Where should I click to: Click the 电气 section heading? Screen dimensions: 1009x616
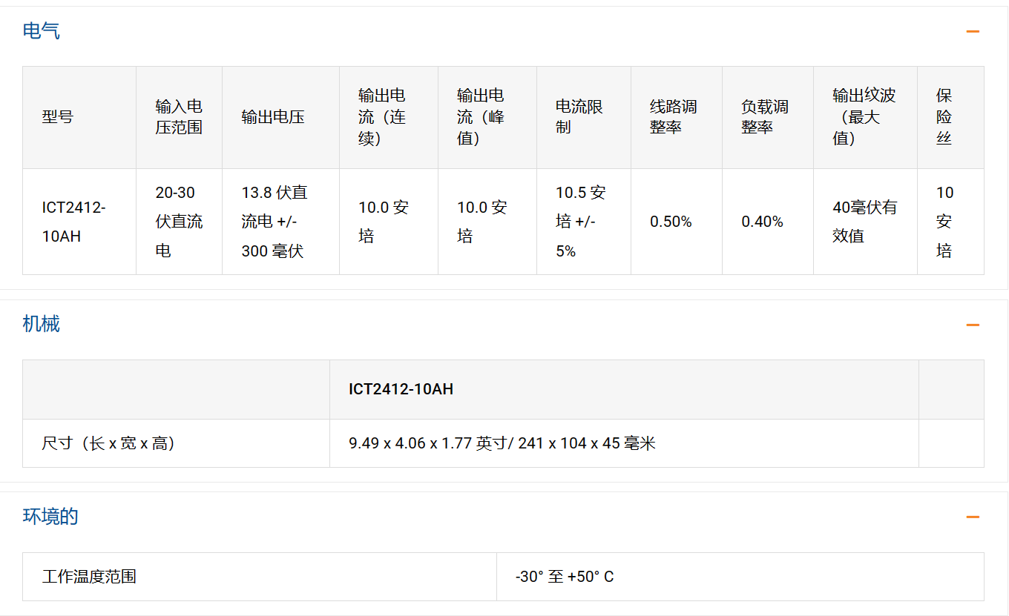[42, 31]
